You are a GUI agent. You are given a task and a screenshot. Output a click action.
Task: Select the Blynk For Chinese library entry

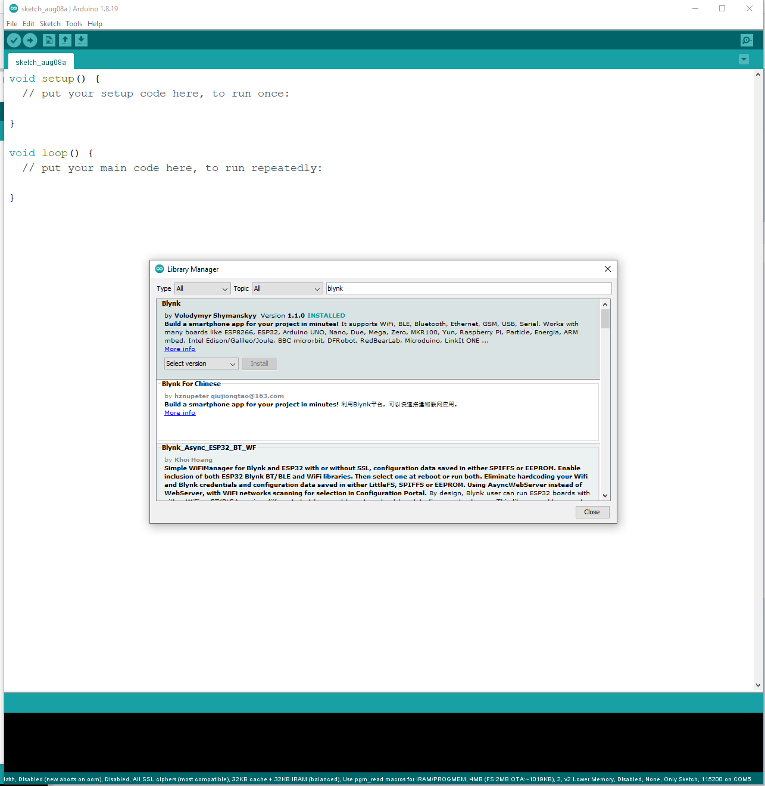(378, 411)
